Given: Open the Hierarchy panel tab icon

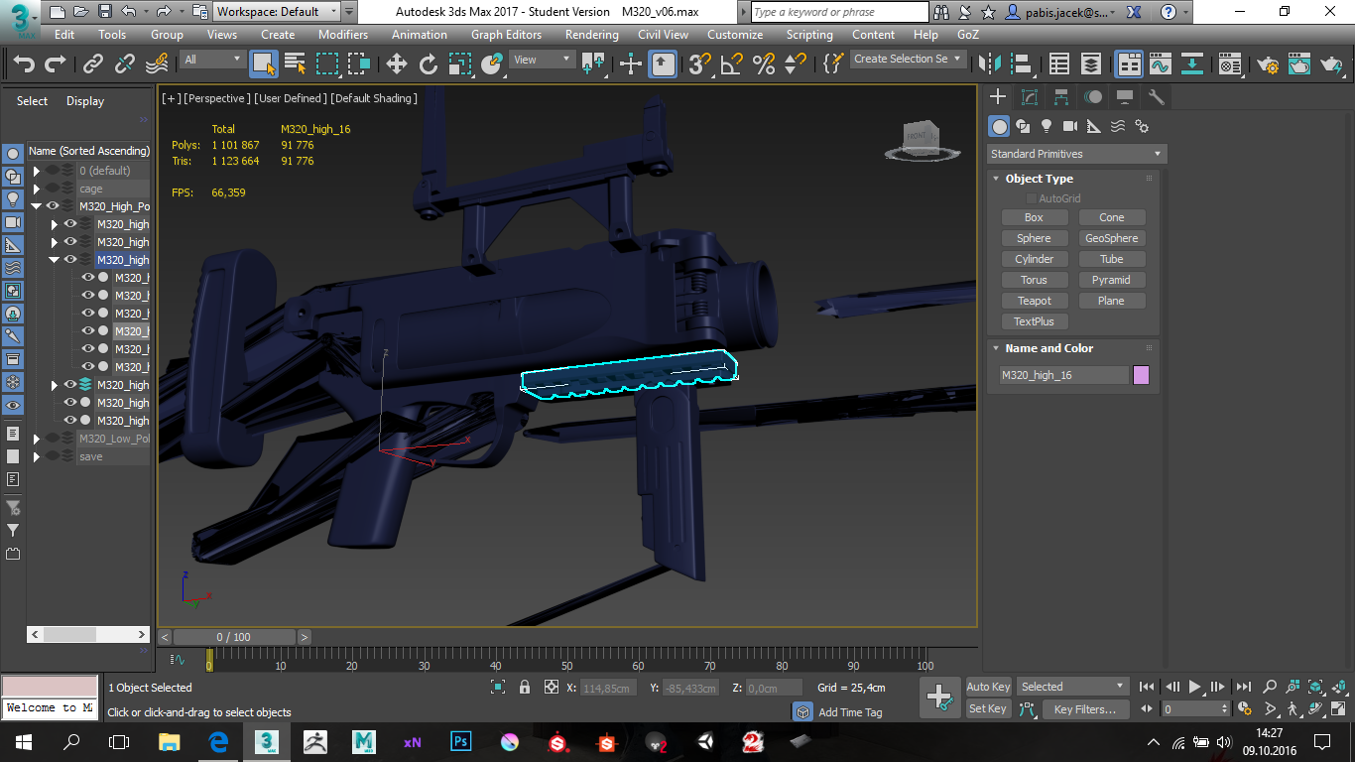Looking at the screenshot, I should click(x=1061, y=97).
